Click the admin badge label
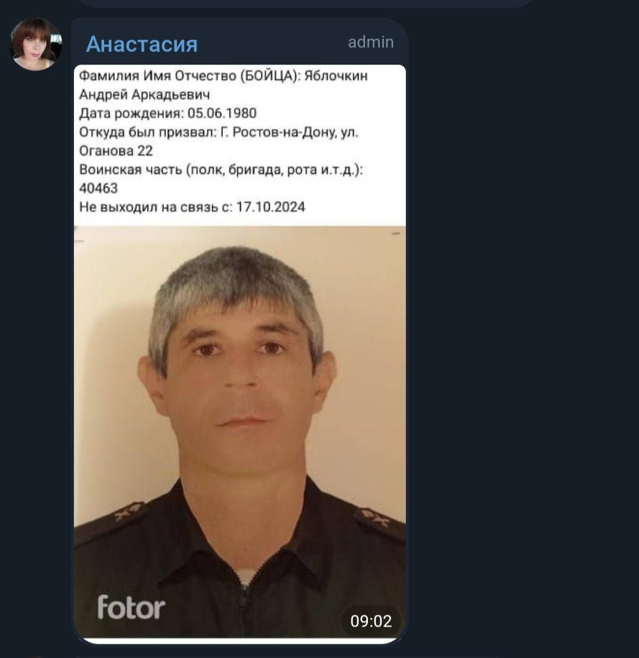639x658 pixels. click(x=370, y=43)
